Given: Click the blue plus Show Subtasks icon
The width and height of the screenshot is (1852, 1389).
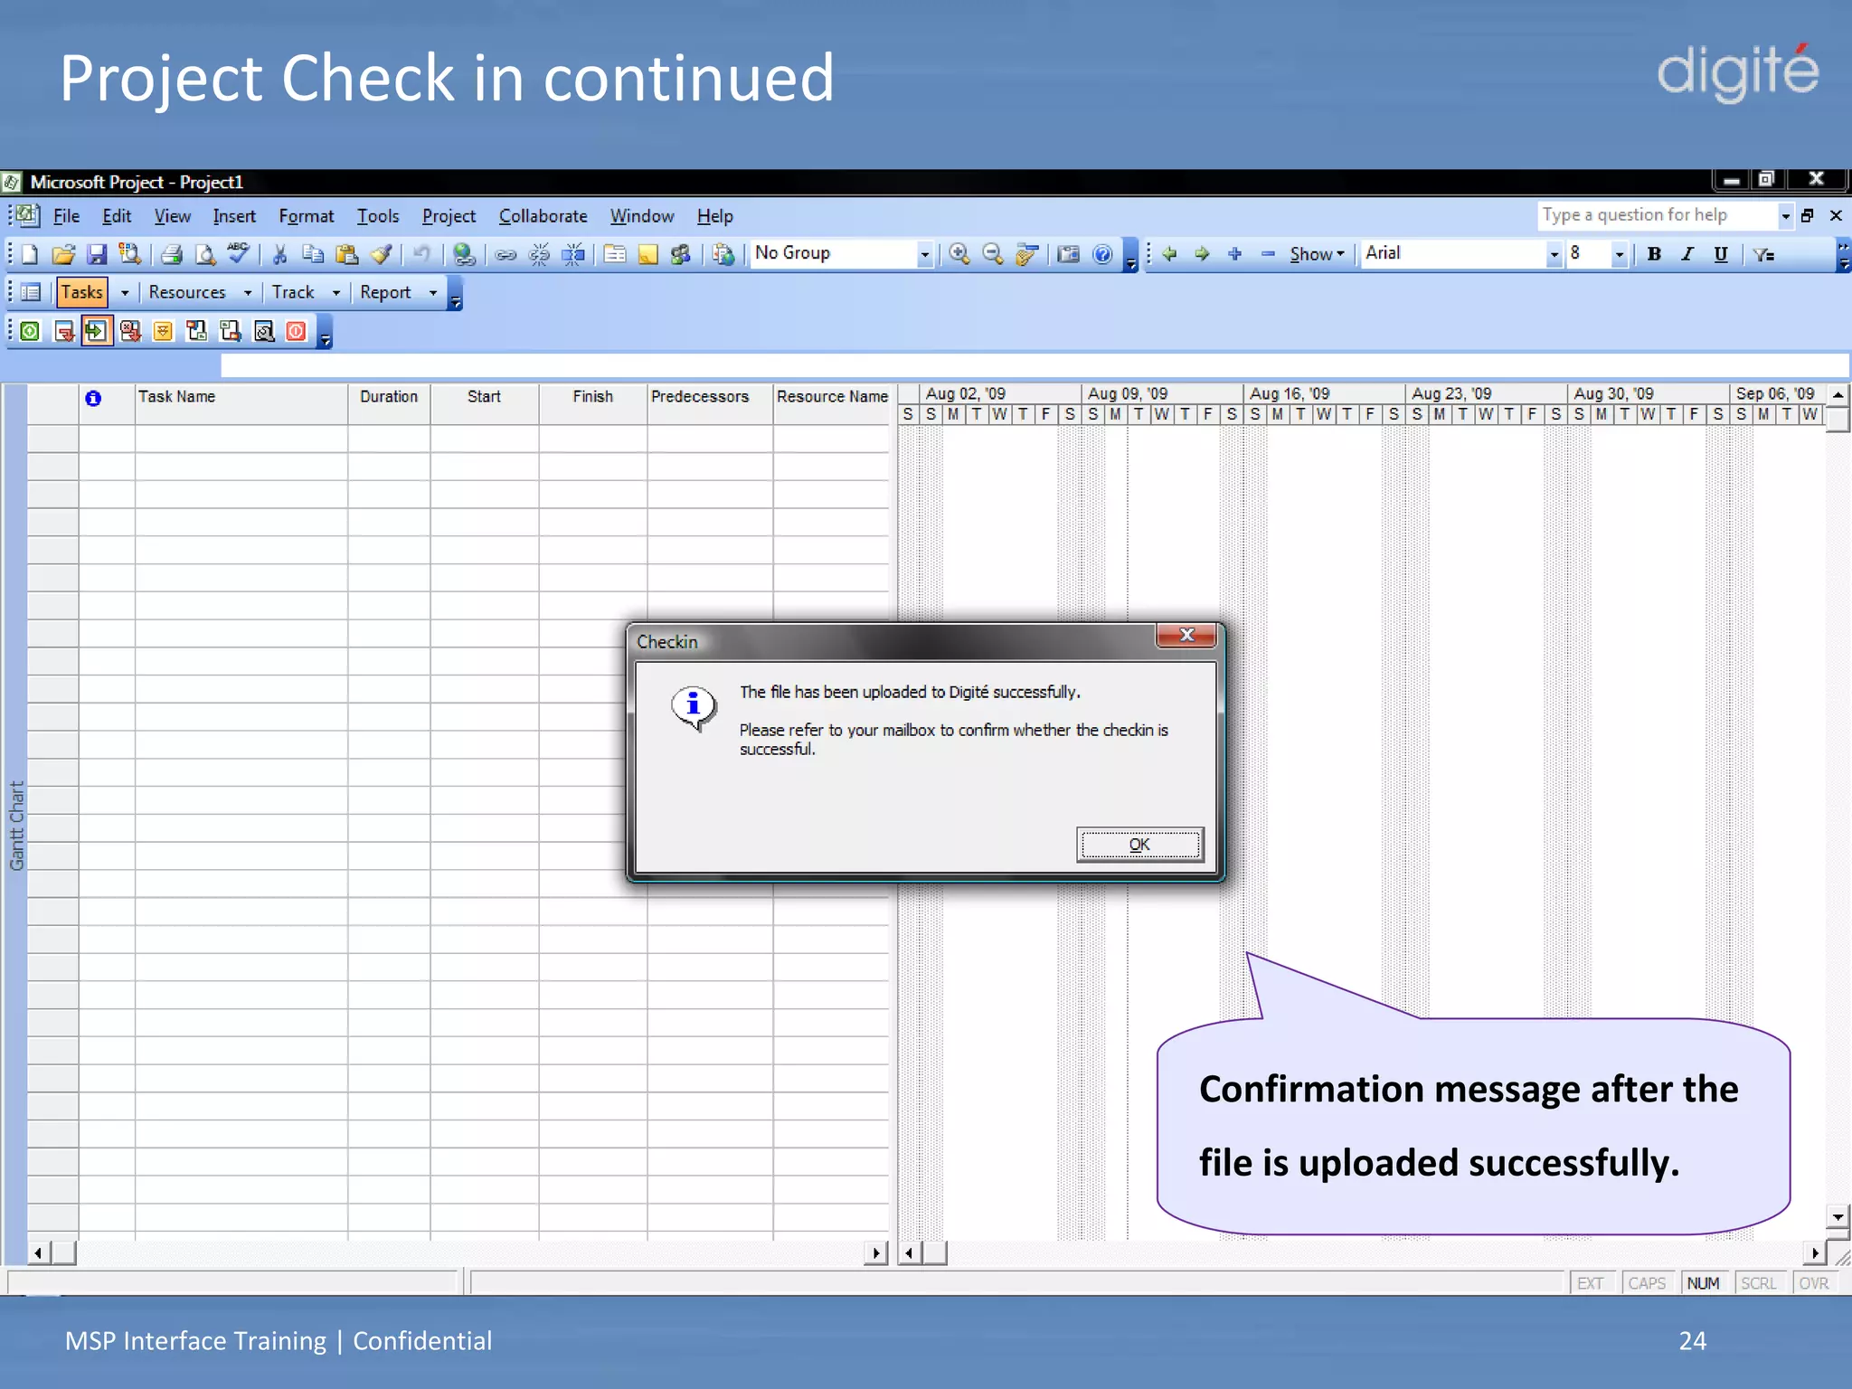Looking at the screenshot, I should [1235, 254].
